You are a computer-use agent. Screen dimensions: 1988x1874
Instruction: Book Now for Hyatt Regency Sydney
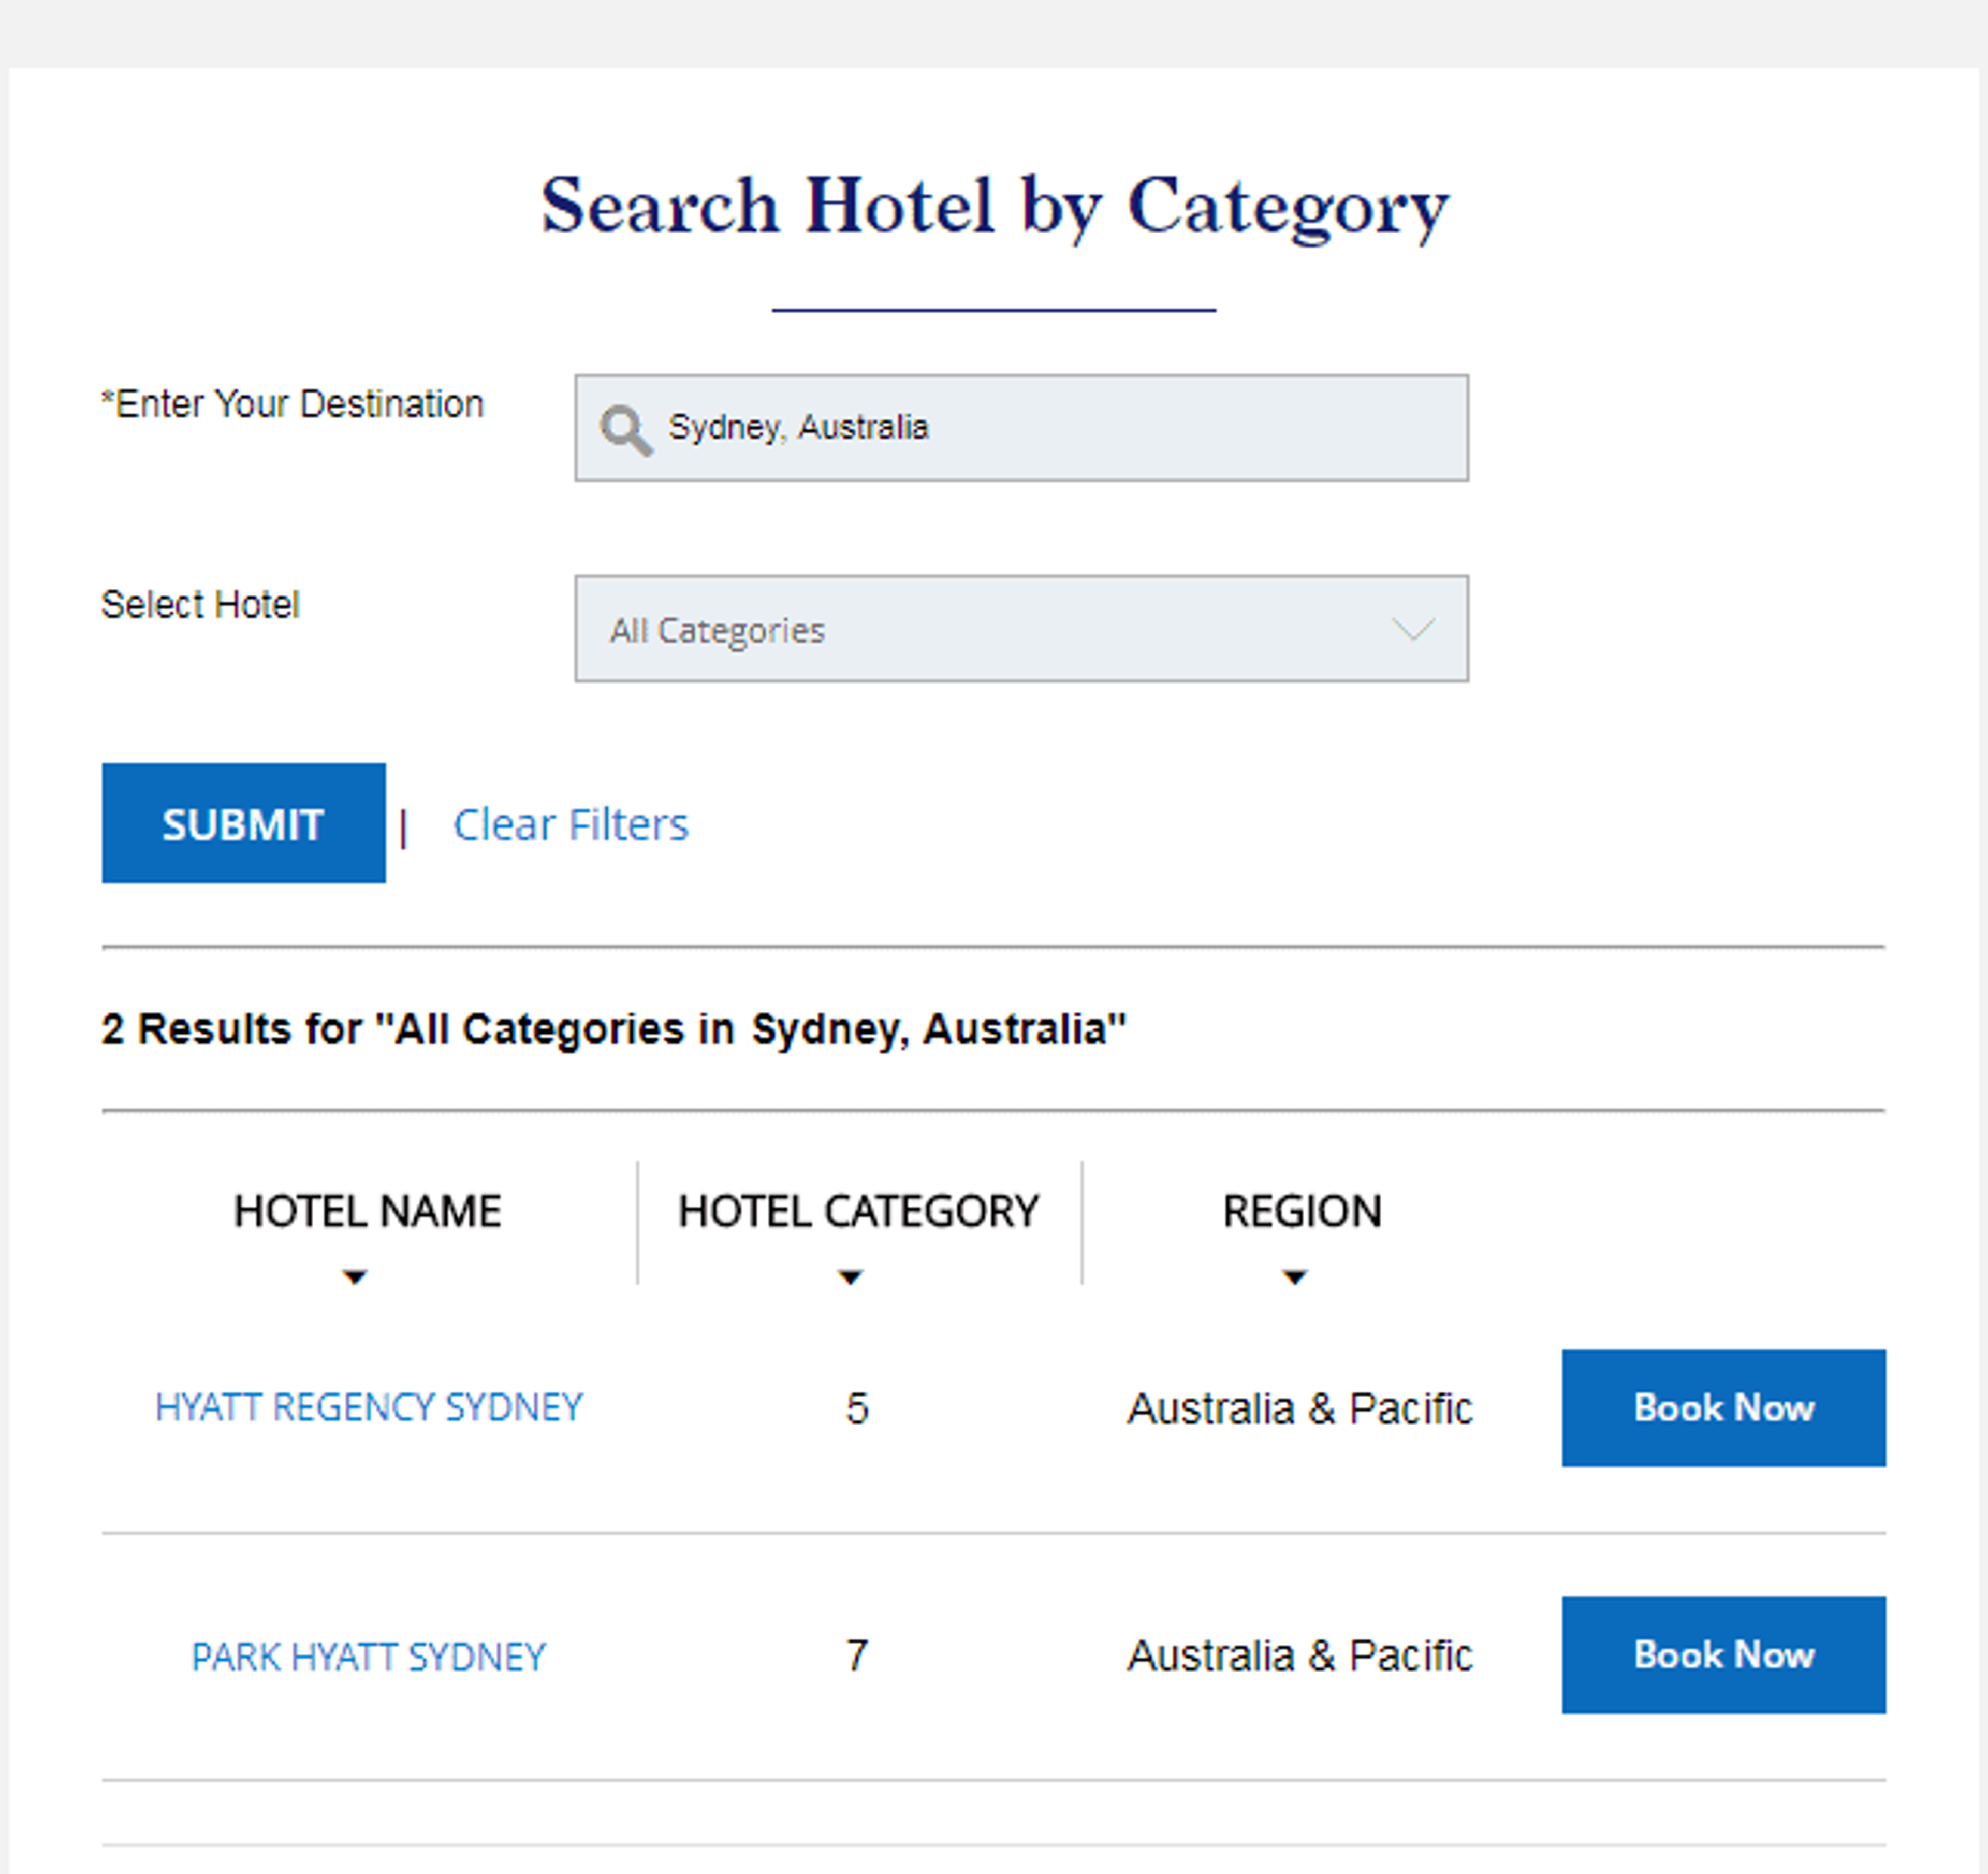pos(1723,1407)
